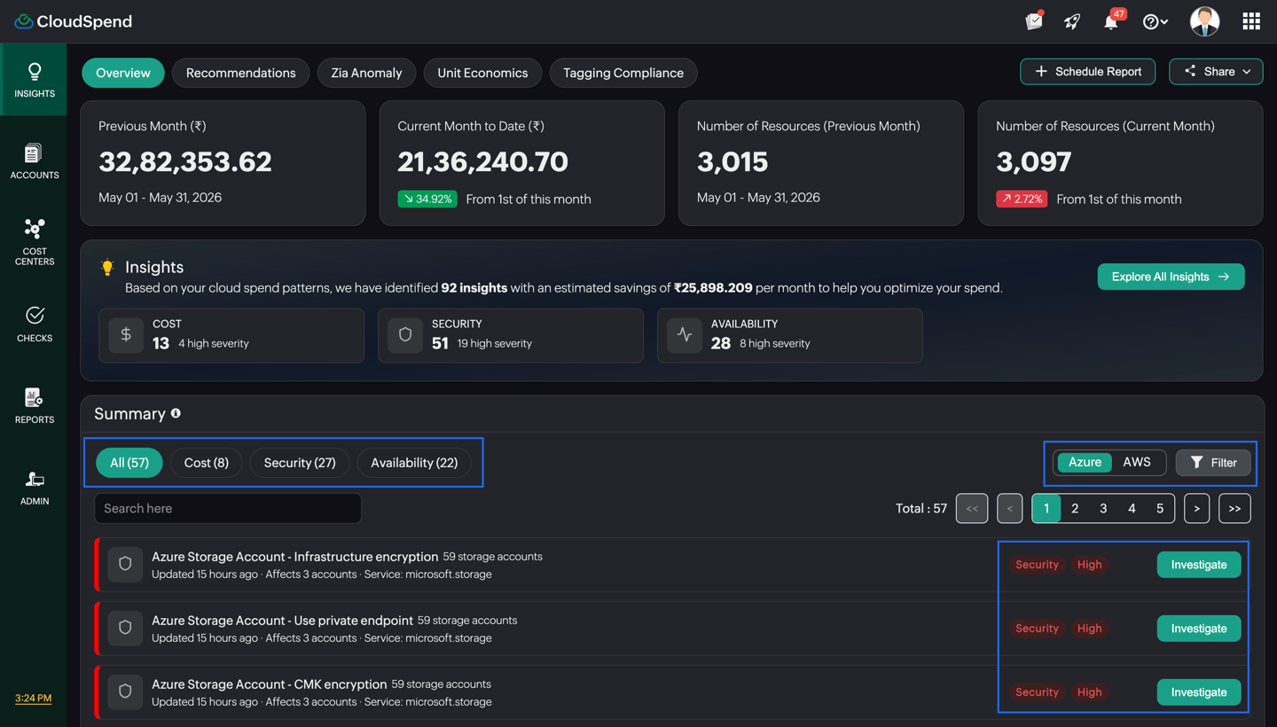Click shield icon of Use private endpoint row

[125, 628]
